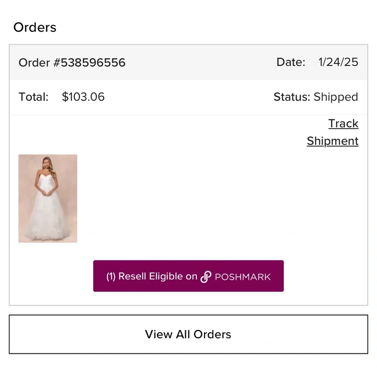Image resolution: width=377 pixels, height=377 pixels.
Task: Click the Track Shipment link
Action: pos(333,132)
